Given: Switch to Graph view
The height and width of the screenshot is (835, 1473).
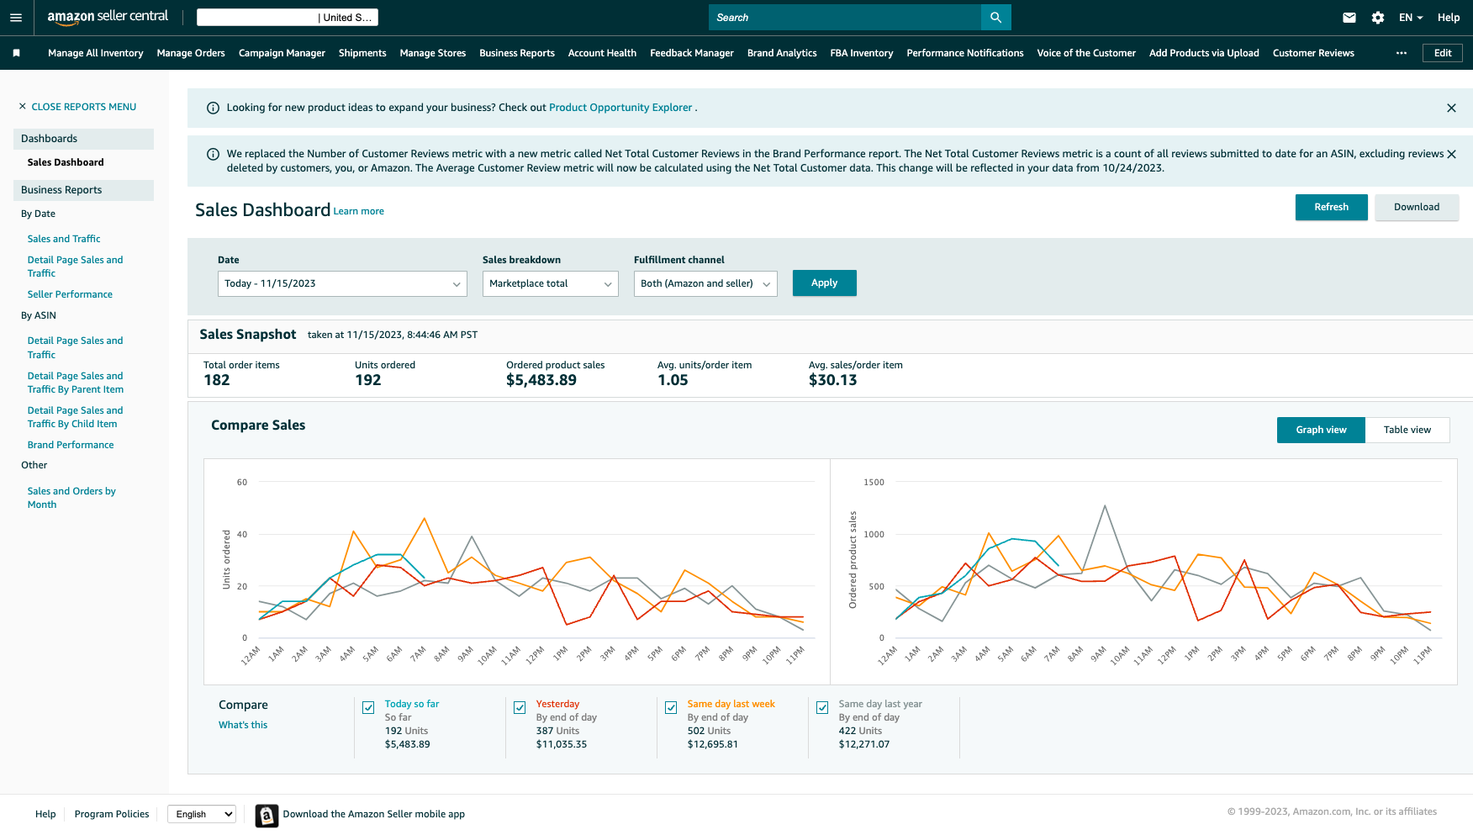Looking at the screenshot, I should [1321, 430].
